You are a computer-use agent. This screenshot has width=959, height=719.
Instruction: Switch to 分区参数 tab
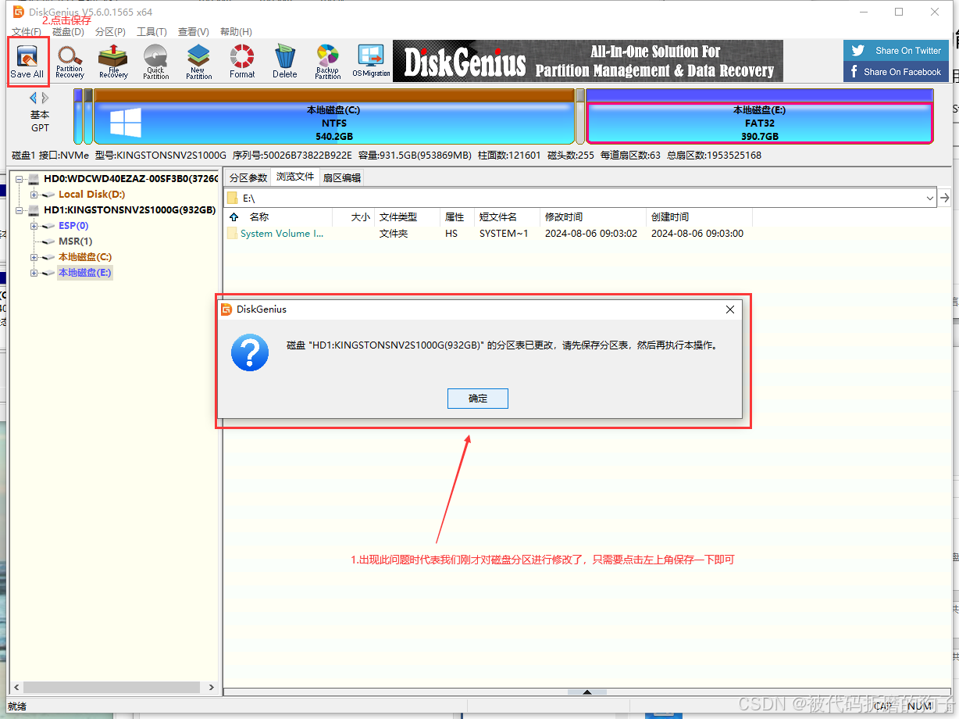click(248, 177)
